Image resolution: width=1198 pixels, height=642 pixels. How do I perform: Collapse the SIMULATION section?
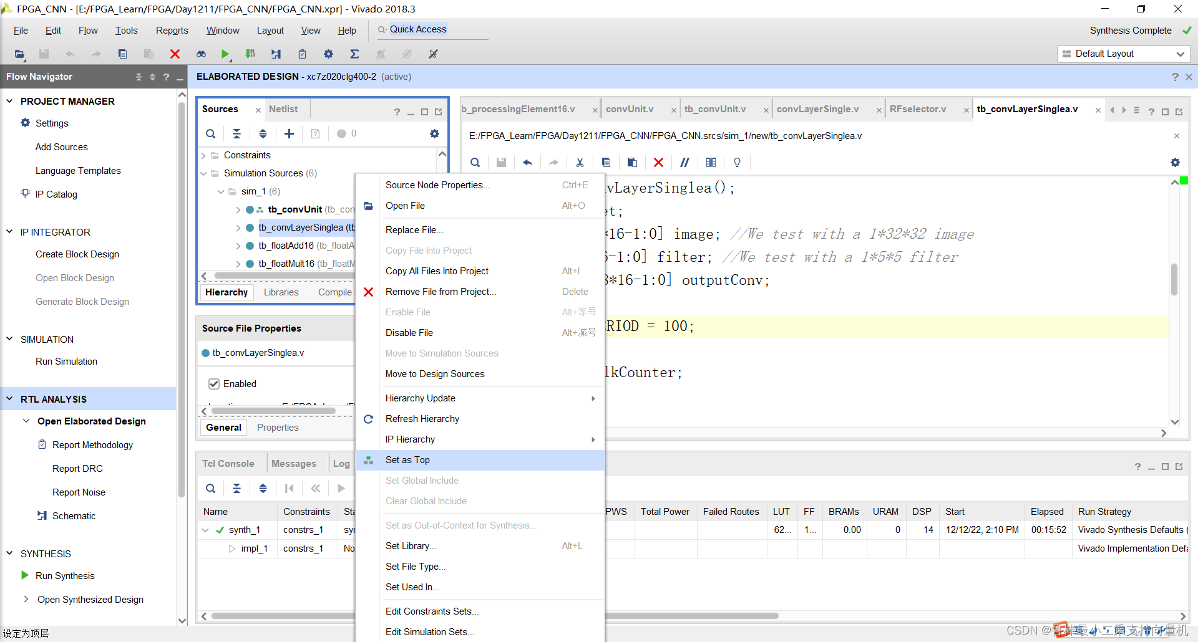click(9, 339)
